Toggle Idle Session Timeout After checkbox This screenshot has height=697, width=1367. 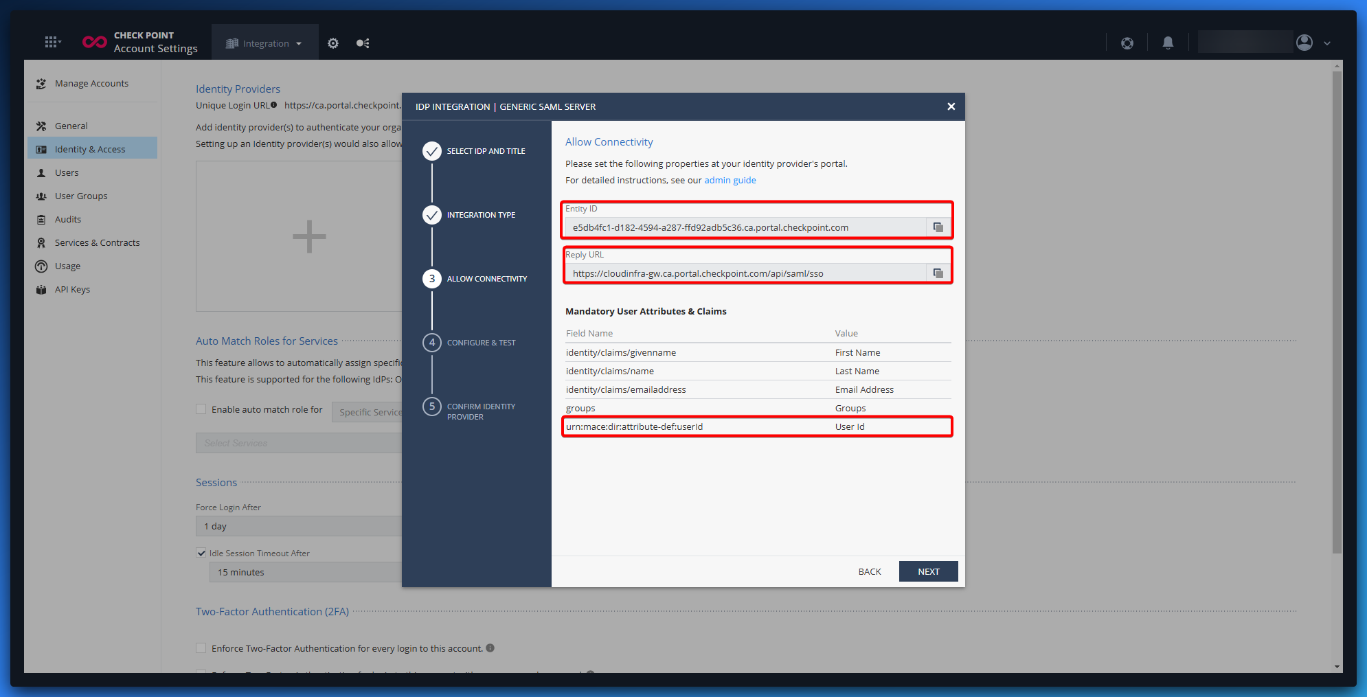click(201, 553)
